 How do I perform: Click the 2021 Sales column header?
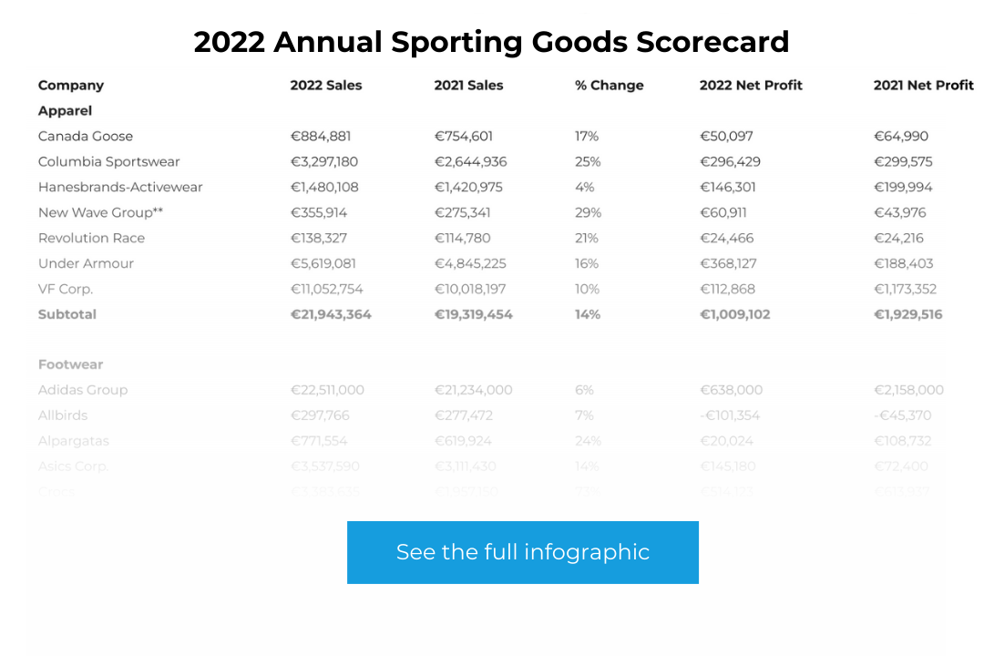pos(469,85)
